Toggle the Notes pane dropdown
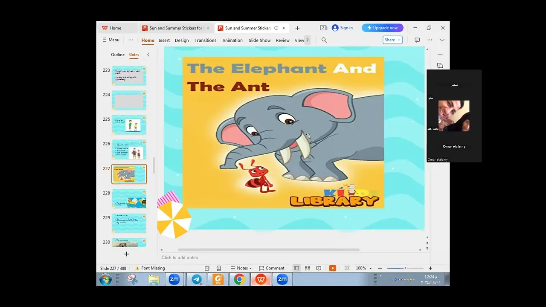Image resolution: width=546 pixels, height=307 pixels. 241,268
